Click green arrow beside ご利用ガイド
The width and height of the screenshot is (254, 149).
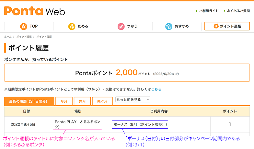point(197,11)
